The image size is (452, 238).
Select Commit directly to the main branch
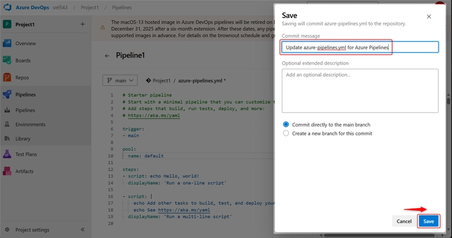(x=286, y=124)
